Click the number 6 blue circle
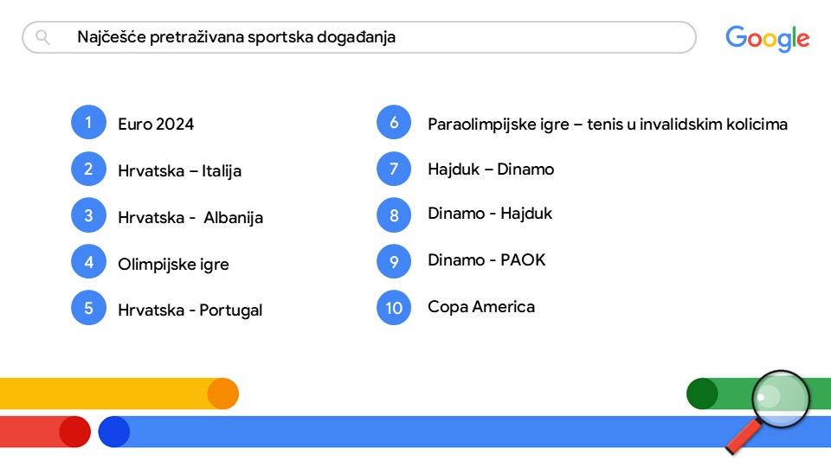The width and height of the screenshot is (831, 467). pyautogui.click(x=394, y=123)
